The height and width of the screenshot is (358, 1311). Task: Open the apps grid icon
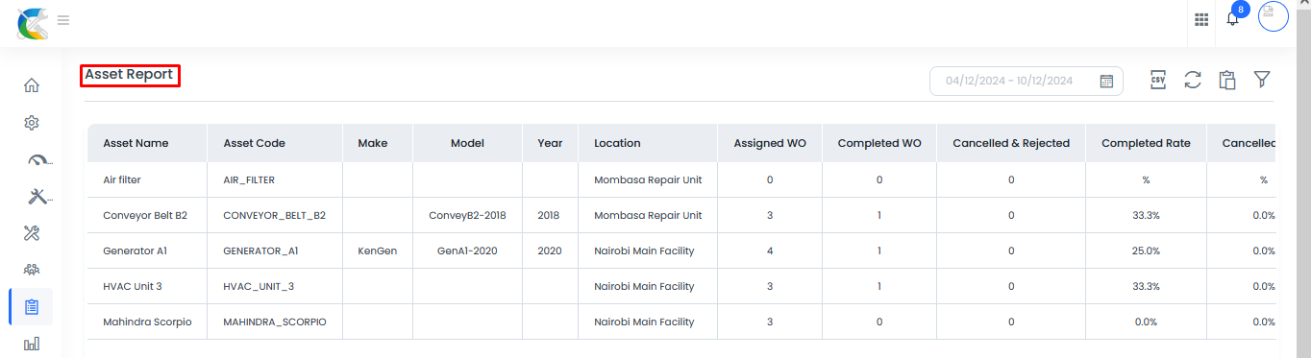[x=1201, y=19]
